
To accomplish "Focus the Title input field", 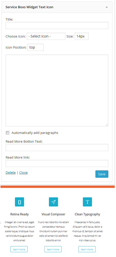I will (x=57, y=25).
